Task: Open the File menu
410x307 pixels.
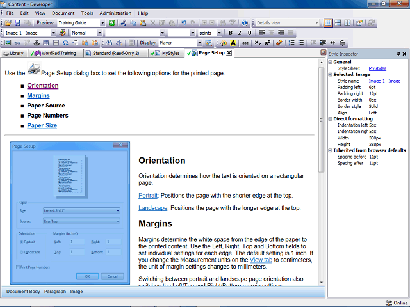Action: pyautogui.click(x=10, y=13)
